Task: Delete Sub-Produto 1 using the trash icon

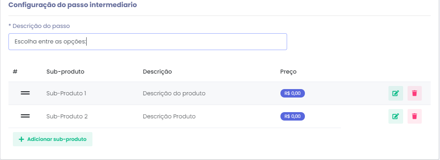Action: coord(415,94)
